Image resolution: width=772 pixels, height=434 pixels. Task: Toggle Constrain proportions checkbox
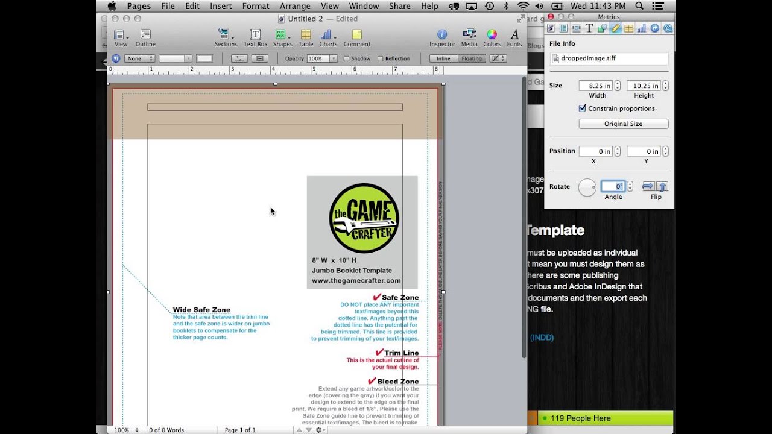[x=582, y=108]
